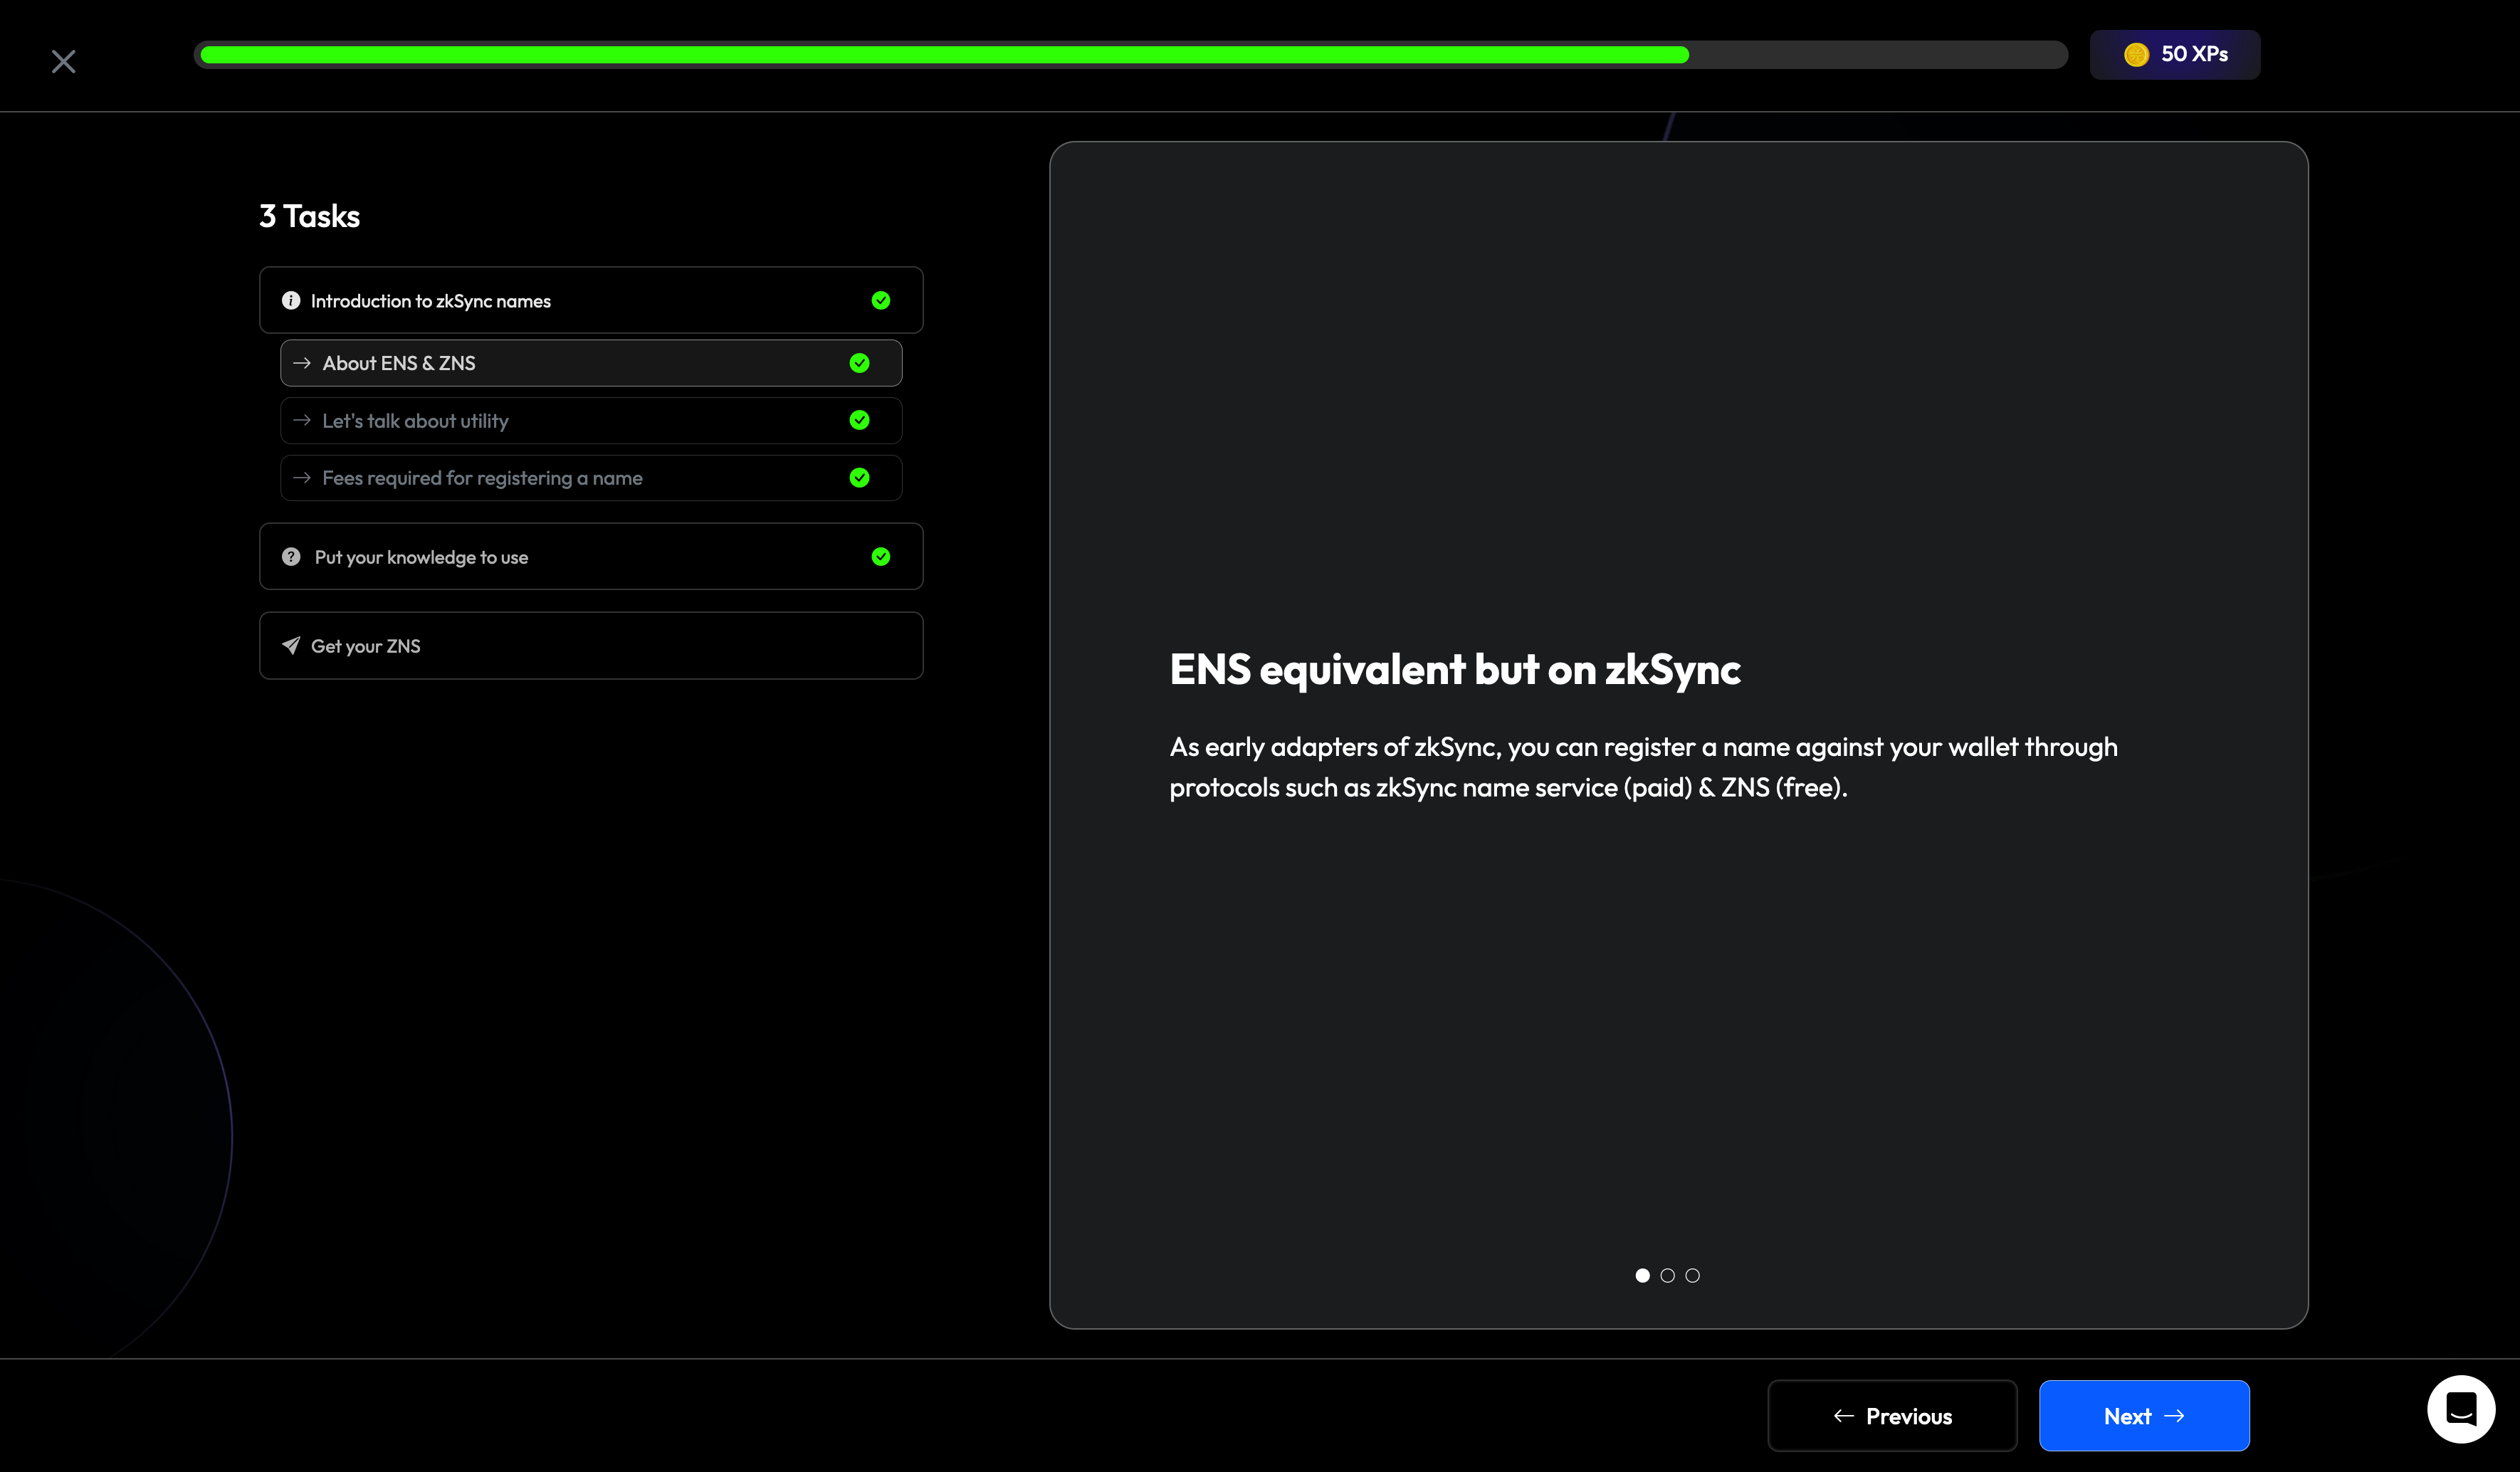Click the X close icon at top-left

(x=63, y=62)
